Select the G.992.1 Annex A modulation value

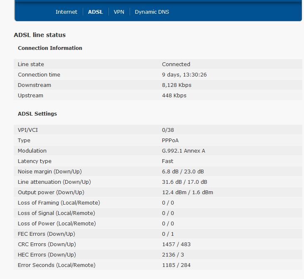pyautogui.click(x=183, y=151)
